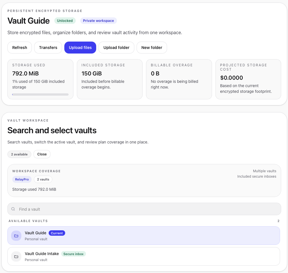Click the Refresh button

(20, 48)
